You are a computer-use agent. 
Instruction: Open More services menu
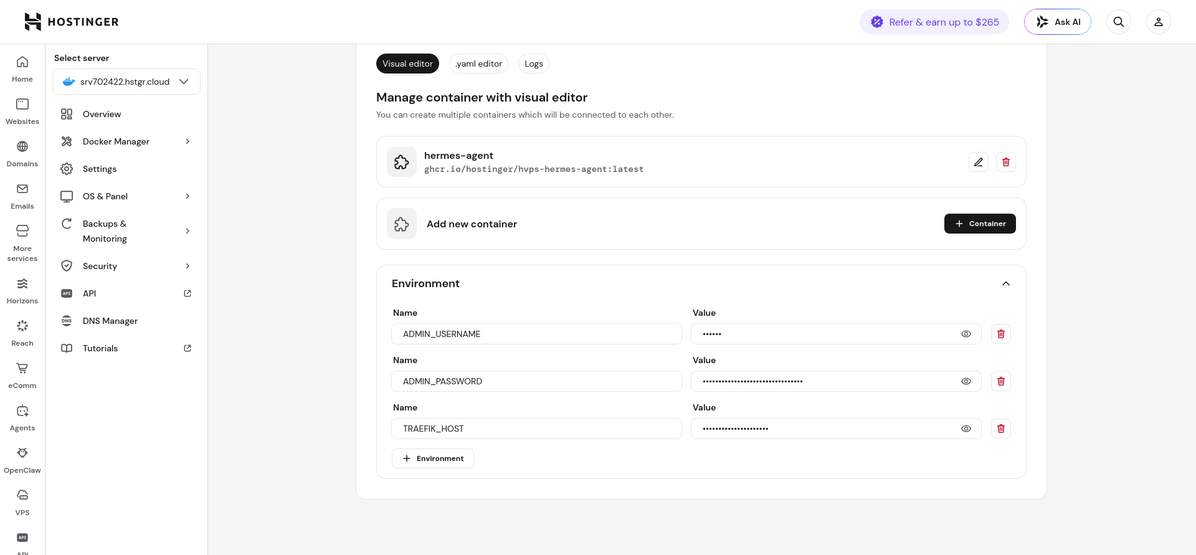(x=22, y=244)
